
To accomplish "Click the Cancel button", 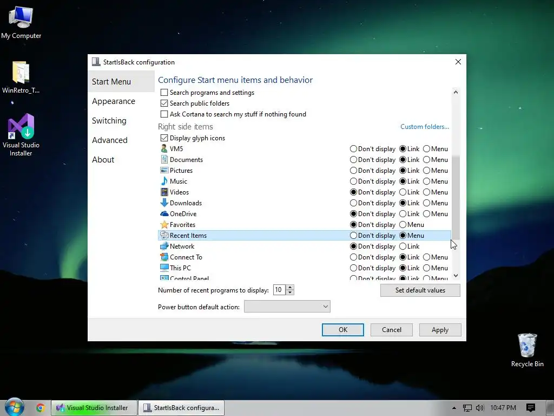I will pos(392,330).
